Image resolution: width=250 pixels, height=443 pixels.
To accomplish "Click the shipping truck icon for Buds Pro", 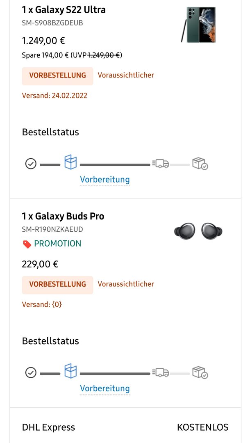I will 161,372.
